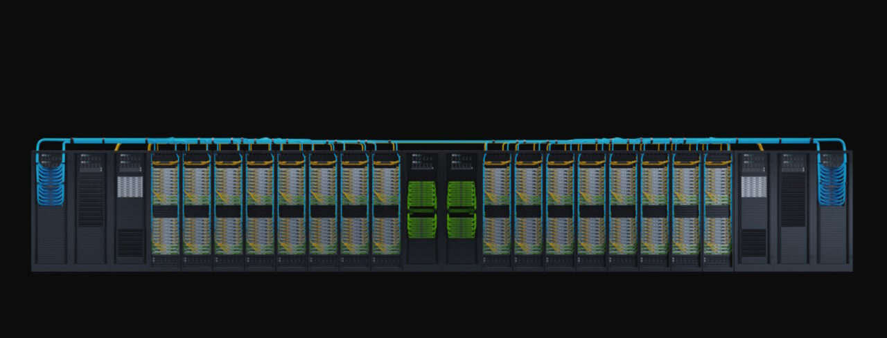The image size is (887, 338).
Task: Click the empty black area above the racks
Action: tap(443, 62)
